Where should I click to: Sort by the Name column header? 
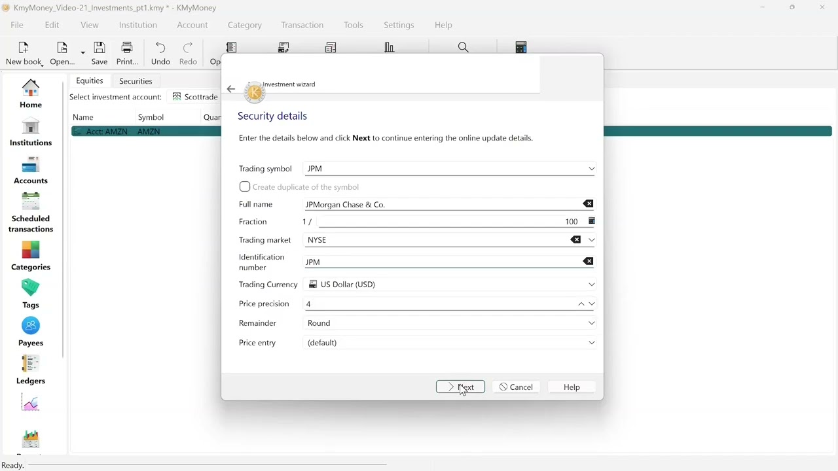83,117
